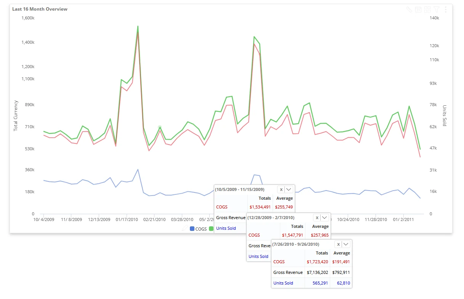Image resolution: width=464 pixels, height=299 pixels.
Task: Select Units Sold row in 7/26/2010 popup
Action: pyautogui.click(x=311, y=283)
